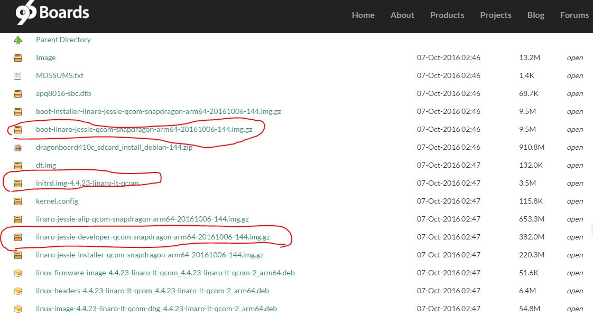Click open for the boot-linaro-jessie row
The image size is (593, 317).
[575, 129]
